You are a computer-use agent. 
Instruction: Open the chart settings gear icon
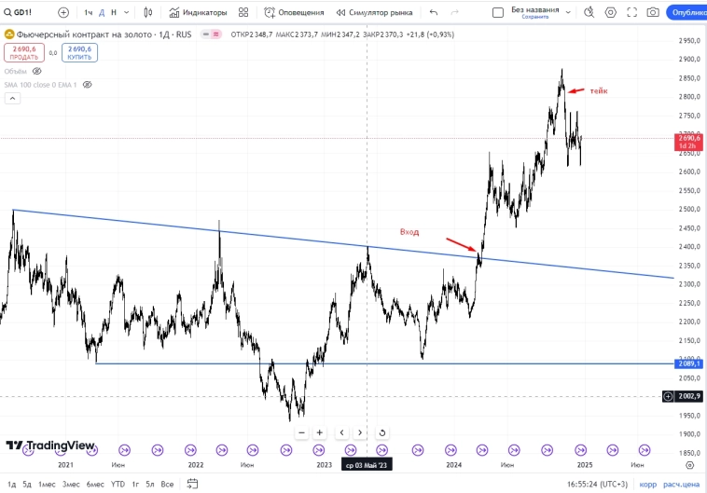(611, 13)
